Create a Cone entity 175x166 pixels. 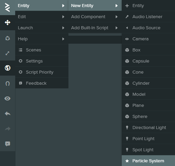[x=148, y=72]
